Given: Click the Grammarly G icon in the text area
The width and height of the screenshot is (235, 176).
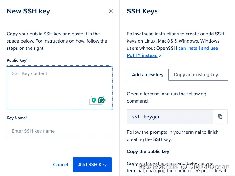Looking at the screenshot, I should (102, 100).
